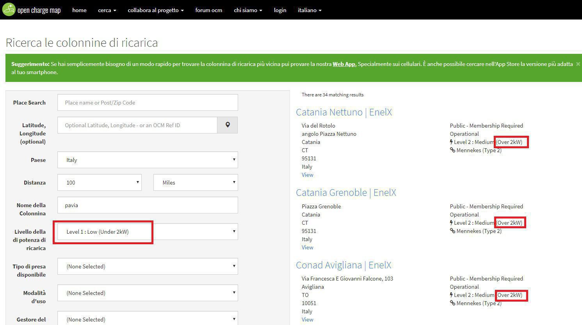Click View under Conad Avigliana
The height and width of the screenshot is (325, 582).
tap(308, 320)
